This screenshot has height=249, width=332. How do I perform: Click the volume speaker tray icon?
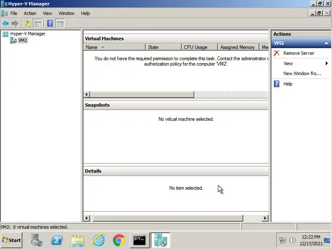(292, 240)
